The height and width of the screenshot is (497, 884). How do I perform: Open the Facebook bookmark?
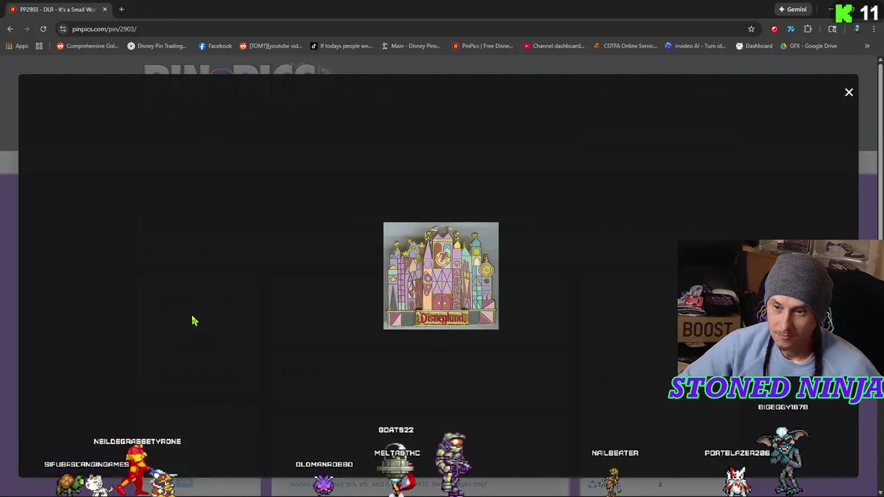(x=215, y=46)
